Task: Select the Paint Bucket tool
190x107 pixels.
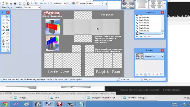Action: pyautogui.click(x=3, y=30)
